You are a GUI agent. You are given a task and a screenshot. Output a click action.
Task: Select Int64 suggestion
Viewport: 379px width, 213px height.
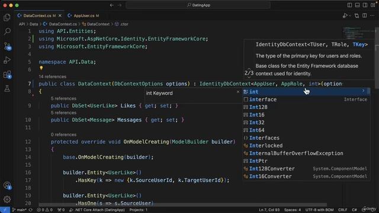click(306, 130)
